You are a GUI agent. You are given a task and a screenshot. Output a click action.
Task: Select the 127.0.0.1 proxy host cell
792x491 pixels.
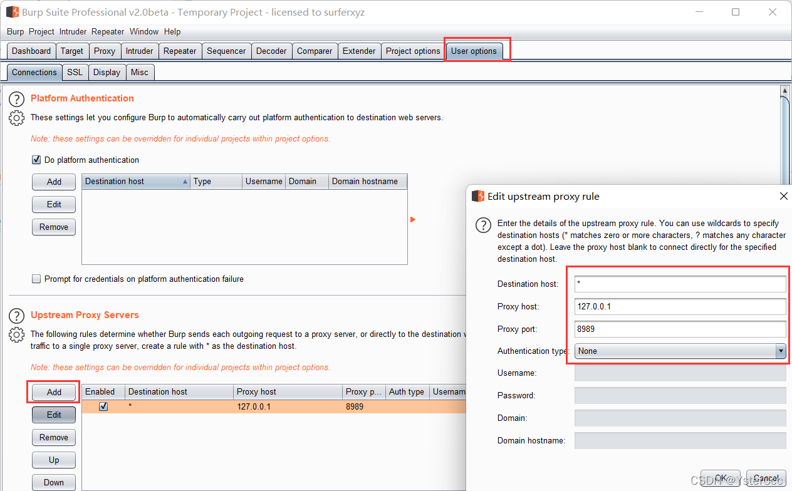tap(288, 406)
